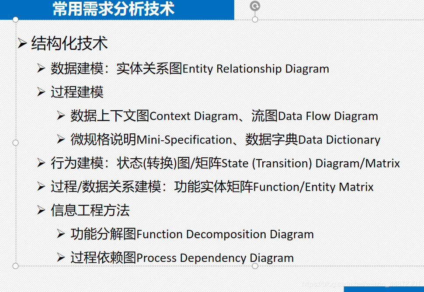Click the heading line 结构化技术
Screen dimensions: 424x292
[x=70, y=43]
